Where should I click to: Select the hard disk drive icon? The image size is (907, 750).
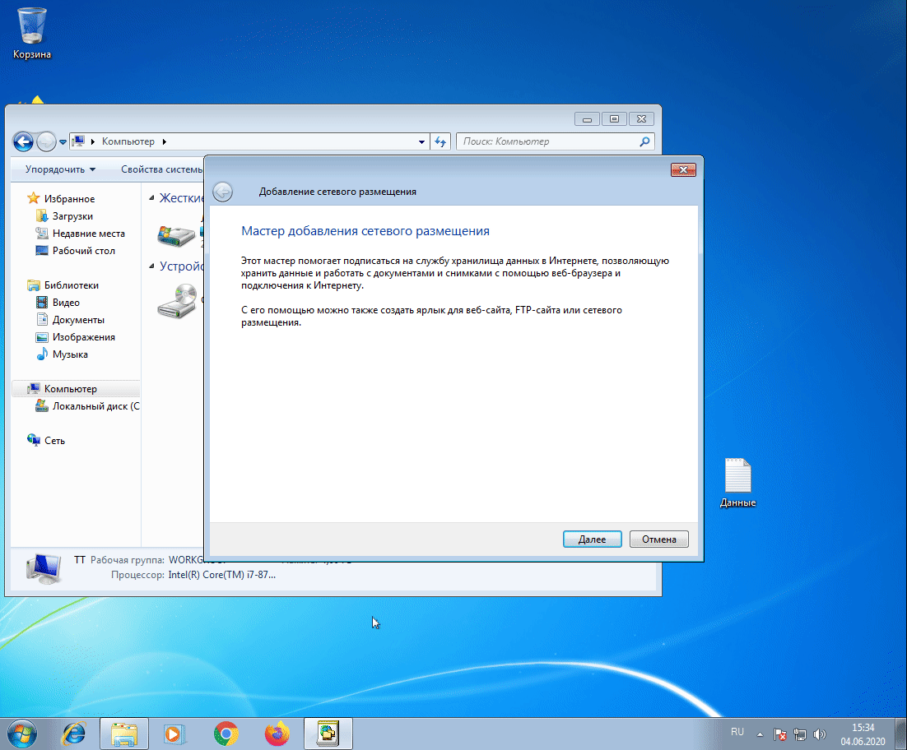[176, 236]
